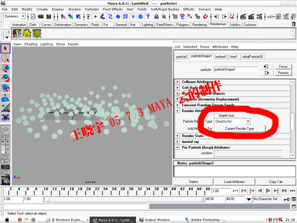This screenshot has width=297, height=223.
Task: Click the Current Render Type button
Action: [240, 128]
